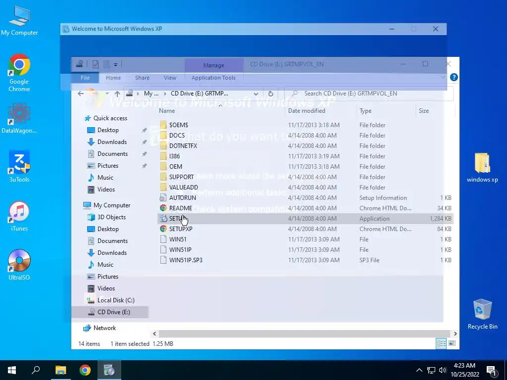Open the Chrome taskbar button
Viewport: 507px width, 380px height.
pos(85,370)
